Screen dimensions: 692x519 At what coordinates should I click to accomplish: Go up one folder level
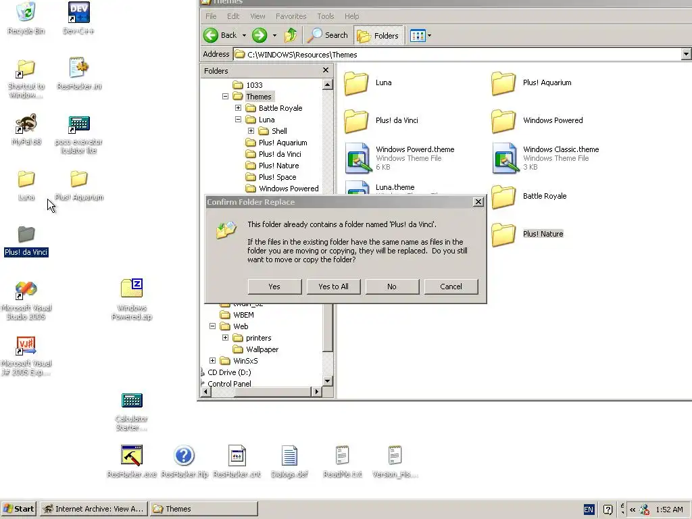(291, 35)
